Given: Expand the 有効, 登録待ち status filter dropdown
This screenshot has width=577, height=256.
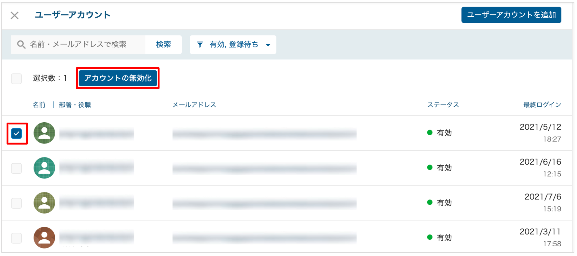Looking at the screenshot, I should point(233,44).
